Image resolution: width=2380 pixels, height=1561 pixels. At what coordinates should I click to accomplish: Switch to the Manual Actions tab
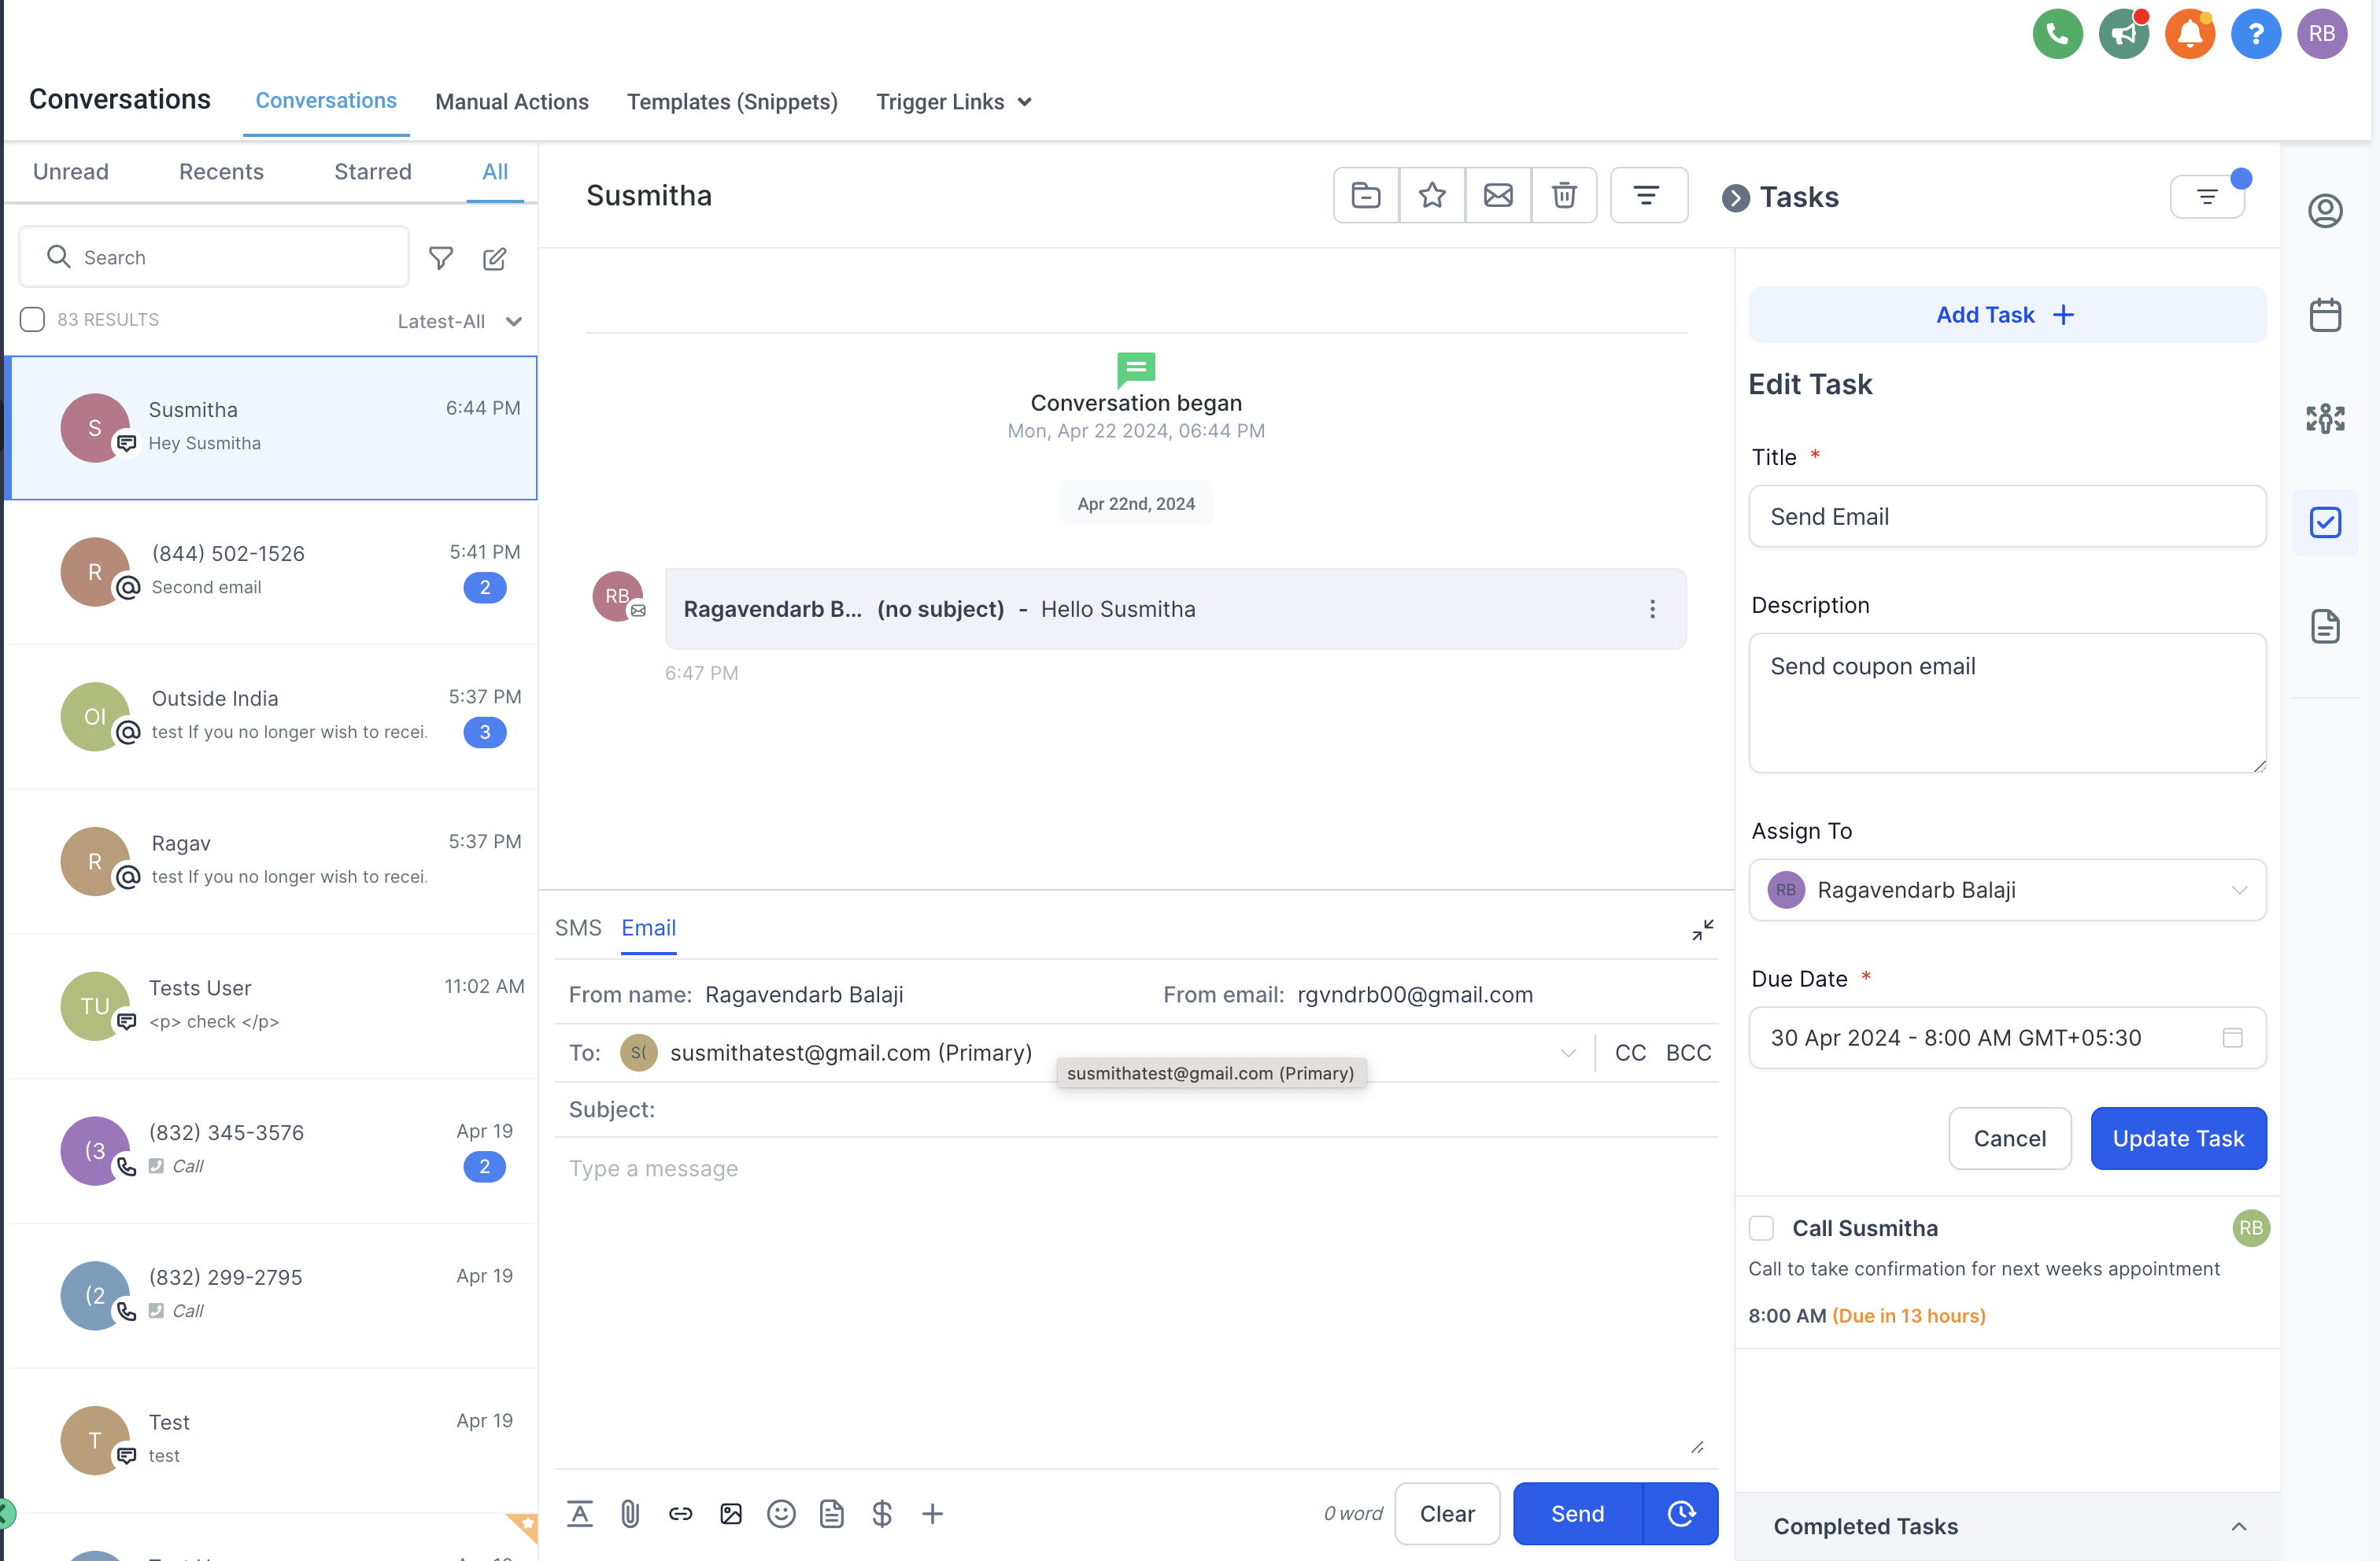pyautogui.click(x=511, y=102)
